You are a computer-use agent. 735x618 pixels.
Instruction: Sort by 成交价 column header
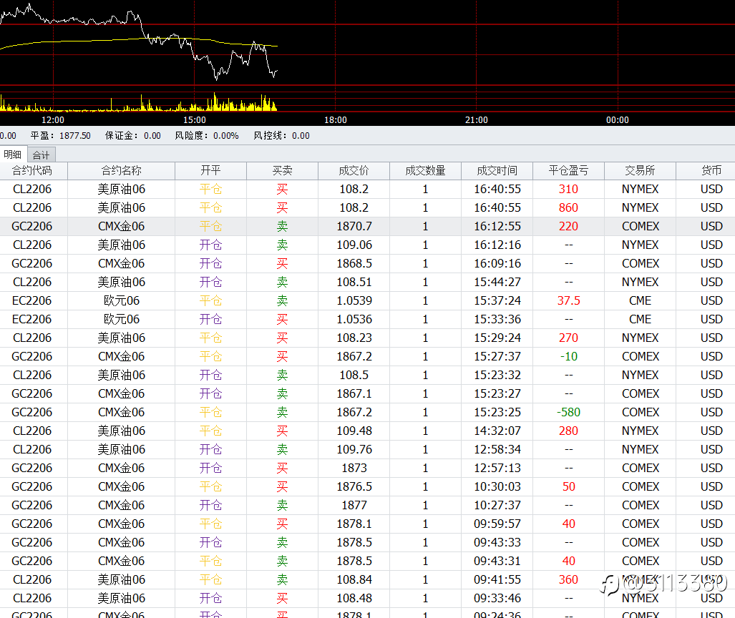click(354, 171)
